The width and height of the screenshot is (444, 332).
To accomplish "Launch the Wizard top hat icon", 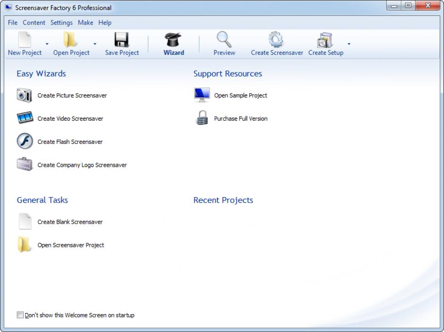I will click(x=173, y=39).
